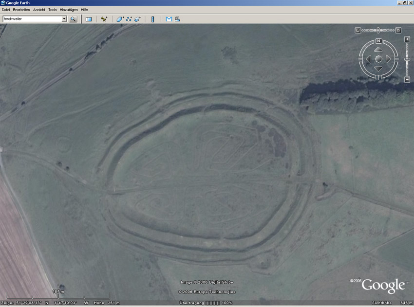Add a new placemark pin

104,19
